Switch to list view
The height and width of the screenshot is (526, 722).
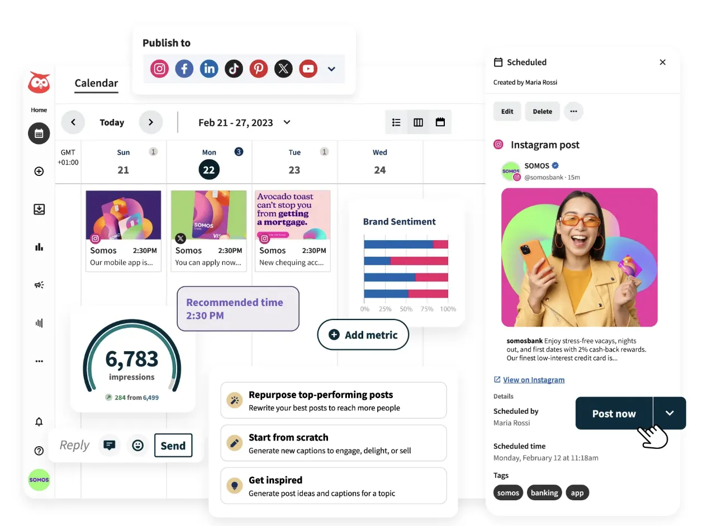(396, 122)
